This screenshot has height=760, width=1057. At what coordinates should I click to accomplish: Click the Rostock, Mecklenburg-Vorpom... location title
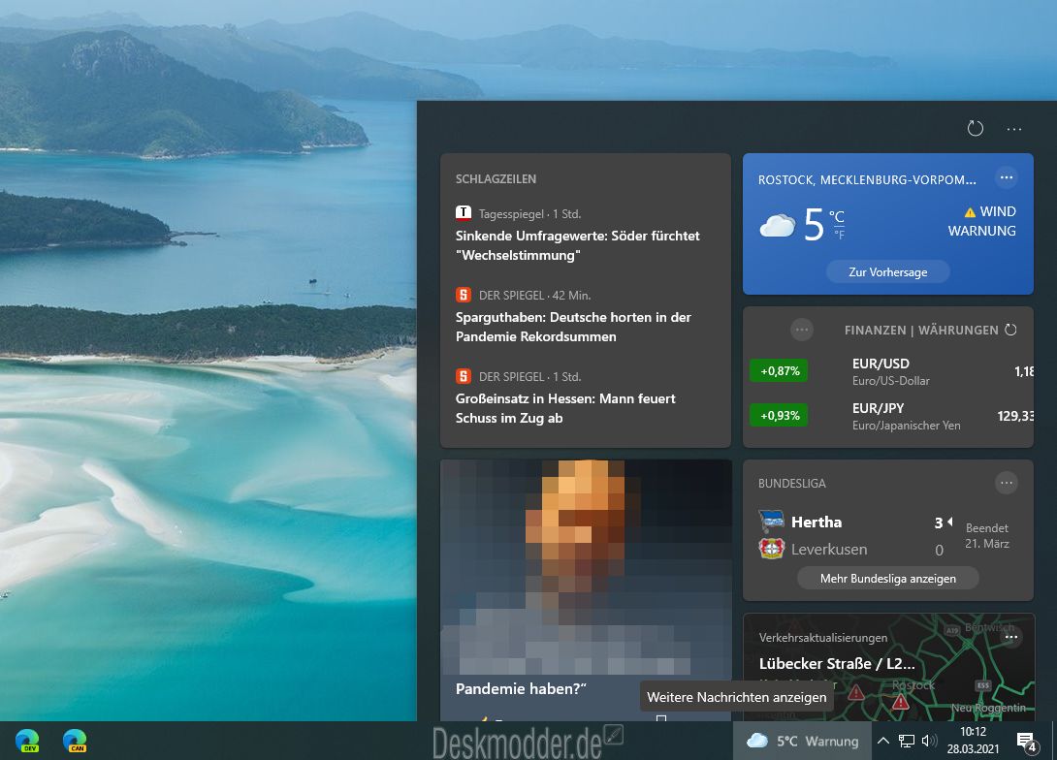(x=867, y=180)
